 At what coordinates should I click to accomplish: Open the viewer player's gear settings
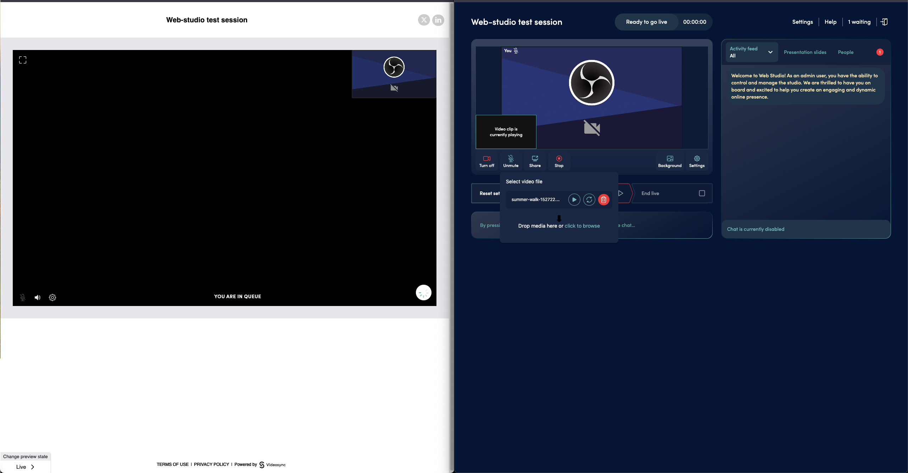pyautogui.click(x=52, y=297)
